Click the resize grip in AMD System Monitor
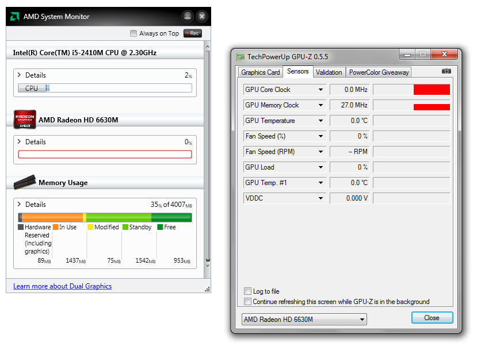 click(208, 290)
